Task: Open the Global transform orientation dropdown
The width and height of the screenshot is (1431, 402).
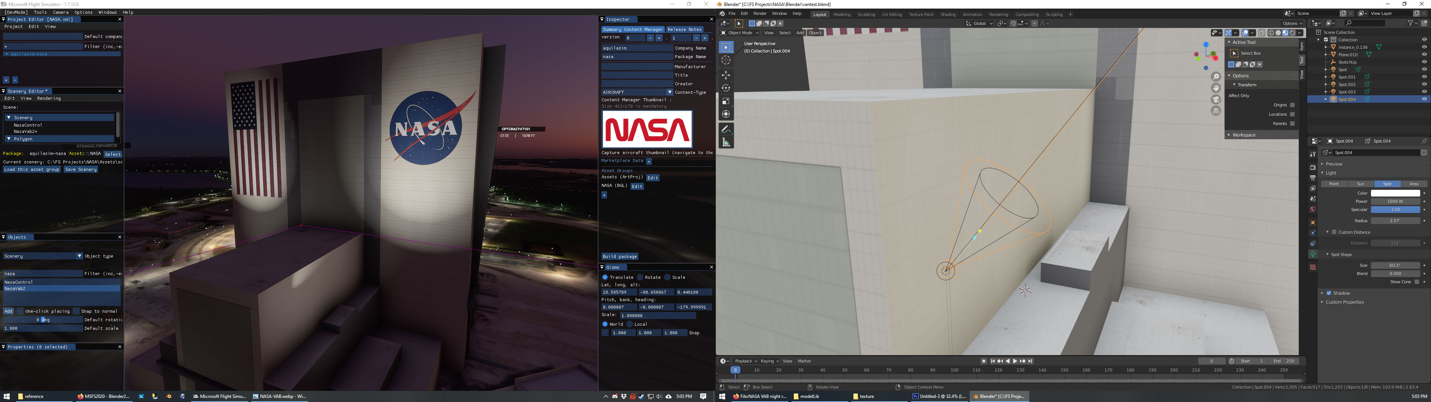Action: click(x=979, y=23)
